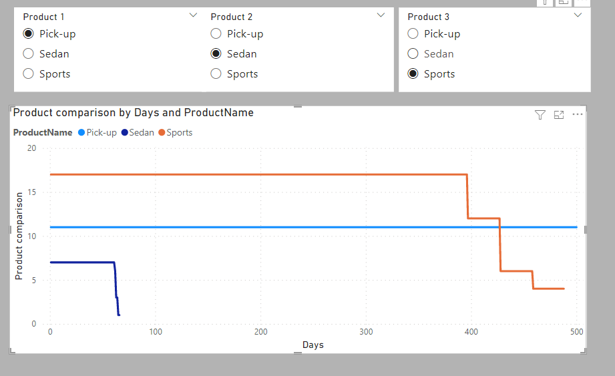Click the Pick-up legend color marker
Image resolution: width=615 pixels, height=376 pixels.
[x=81, y=132]
